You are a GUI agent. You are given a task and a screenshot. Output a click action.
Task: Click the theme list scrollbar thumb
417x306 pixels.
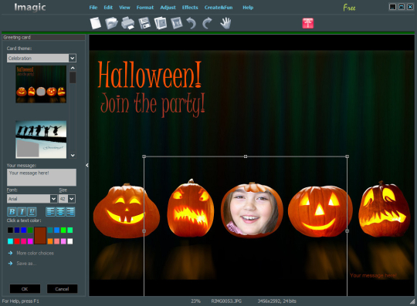click(73, 78)
